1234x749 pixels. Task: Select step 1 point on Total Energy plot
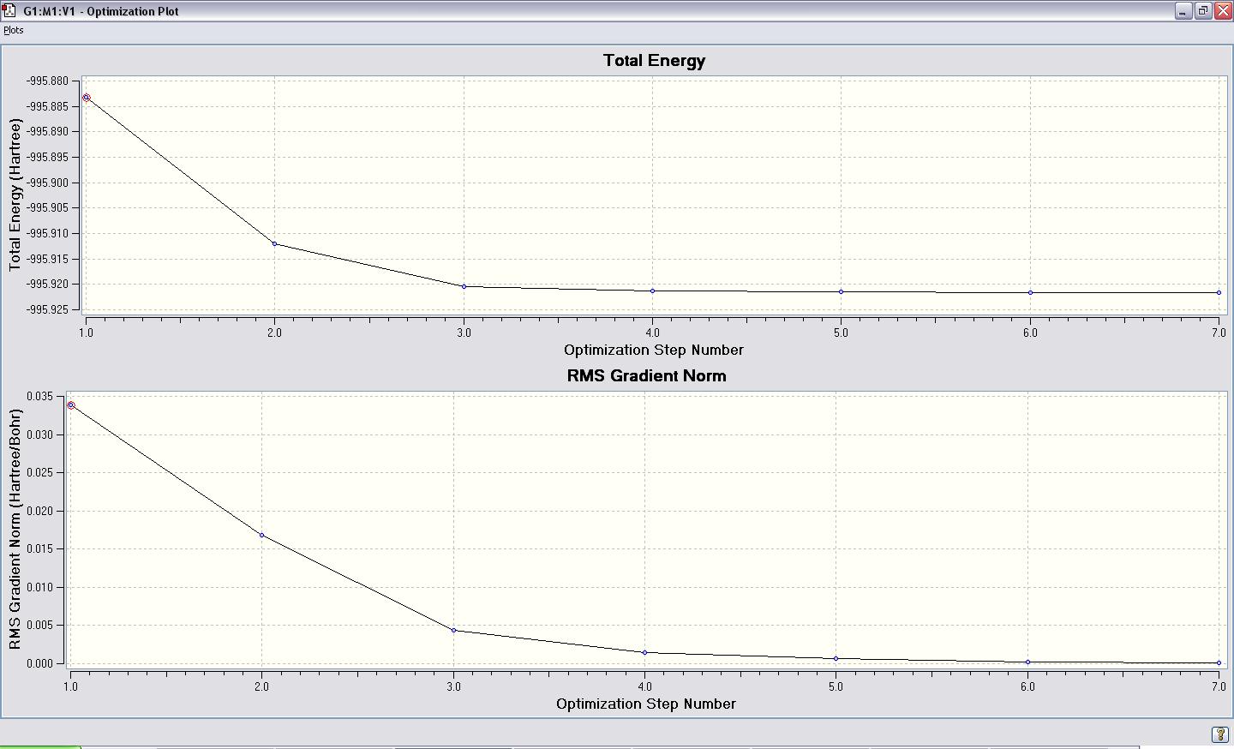click(87, 98)
